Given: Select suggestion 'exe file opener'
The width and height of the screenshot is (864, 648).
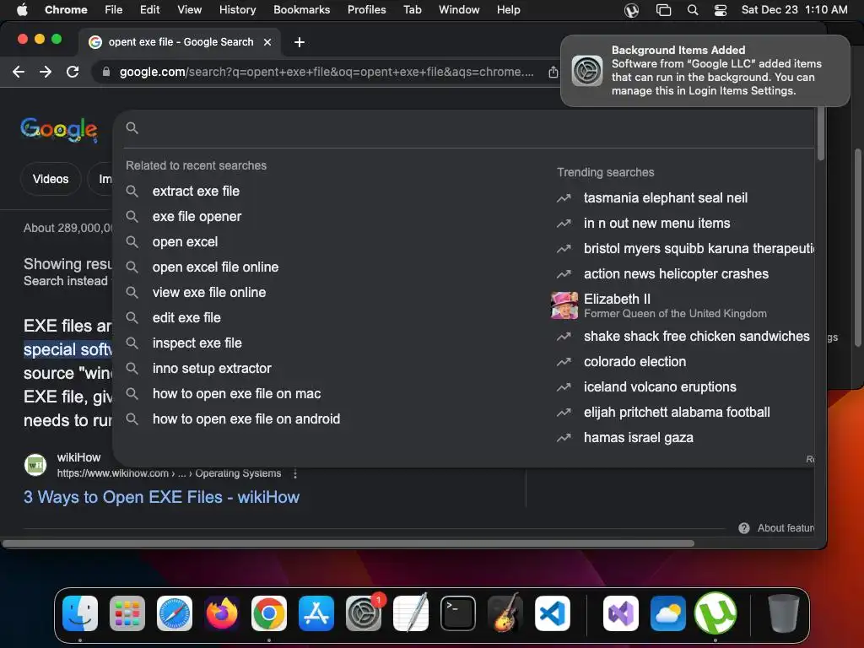Looking at the screenshot, I should point(197,217).
